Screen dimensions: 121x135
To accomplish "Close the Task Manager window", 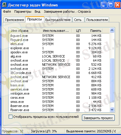I will [x=117, y=5].
